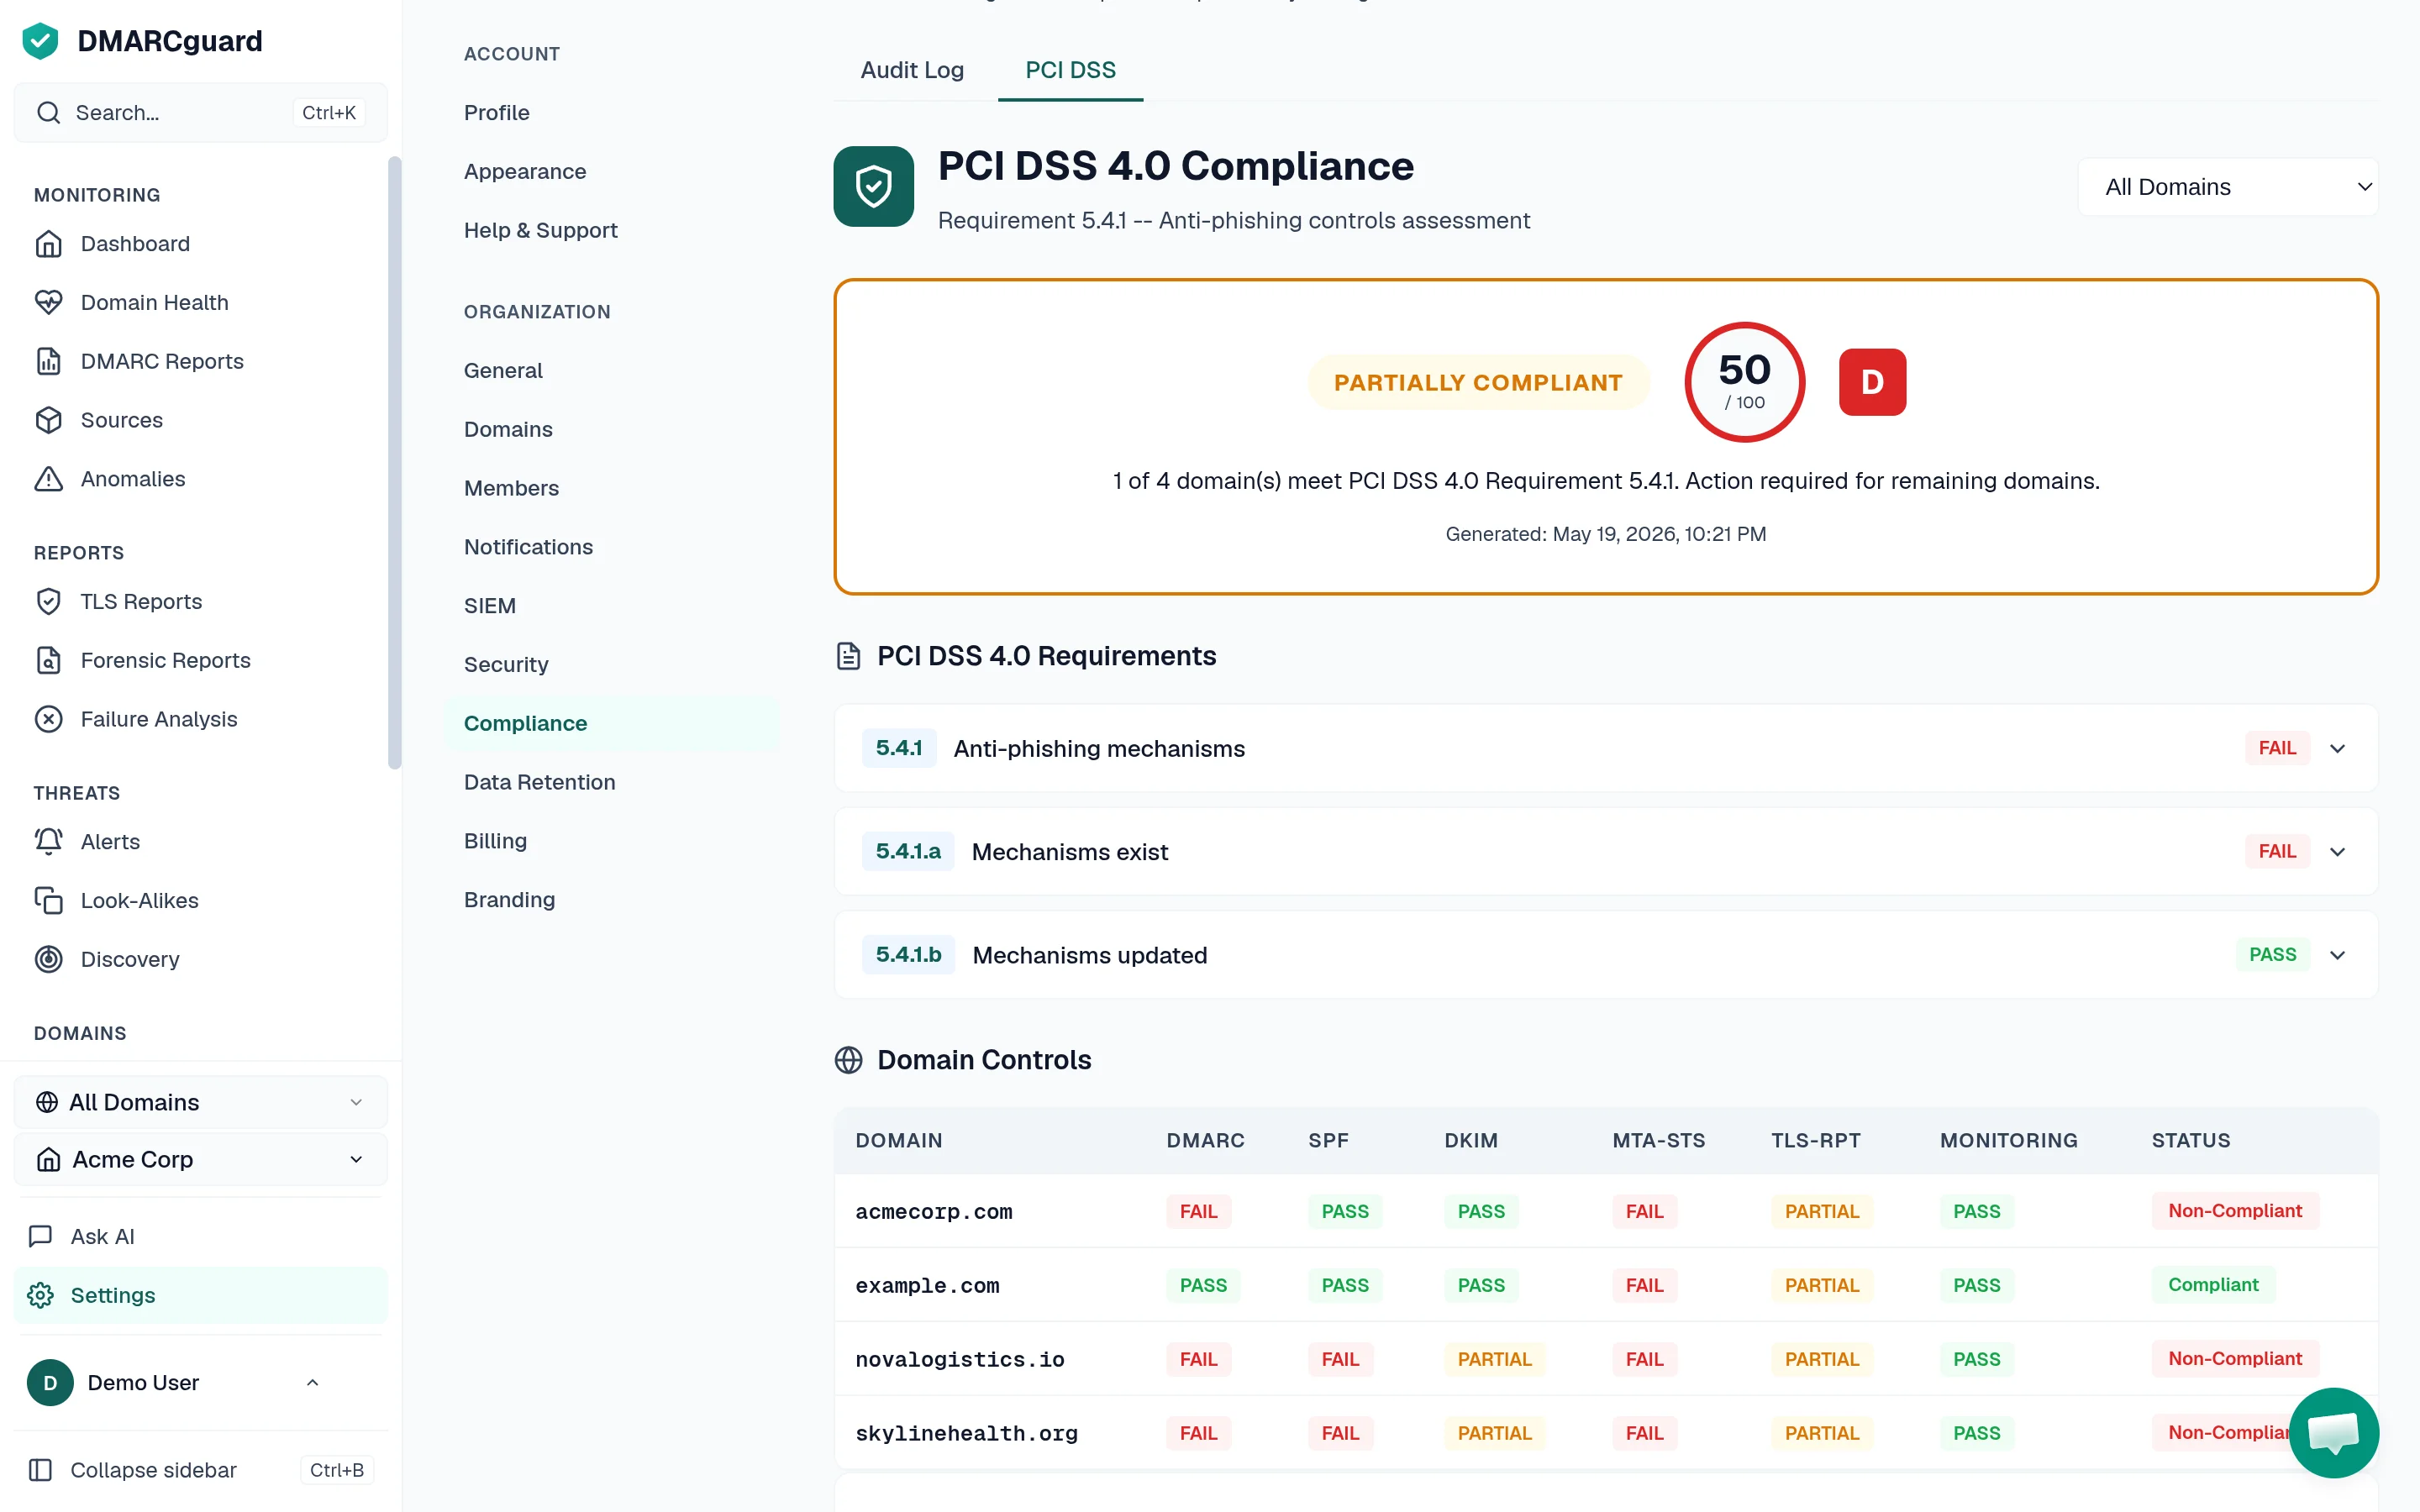This screenshot has width=2420, height=1512.
Task: Click the DMARCguard shield logo
Action: pyautogui.click(x=40, y=41)
